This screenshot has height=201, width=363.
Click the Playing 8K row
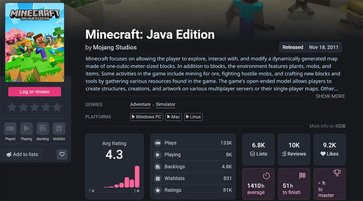[x=193, y=155]
